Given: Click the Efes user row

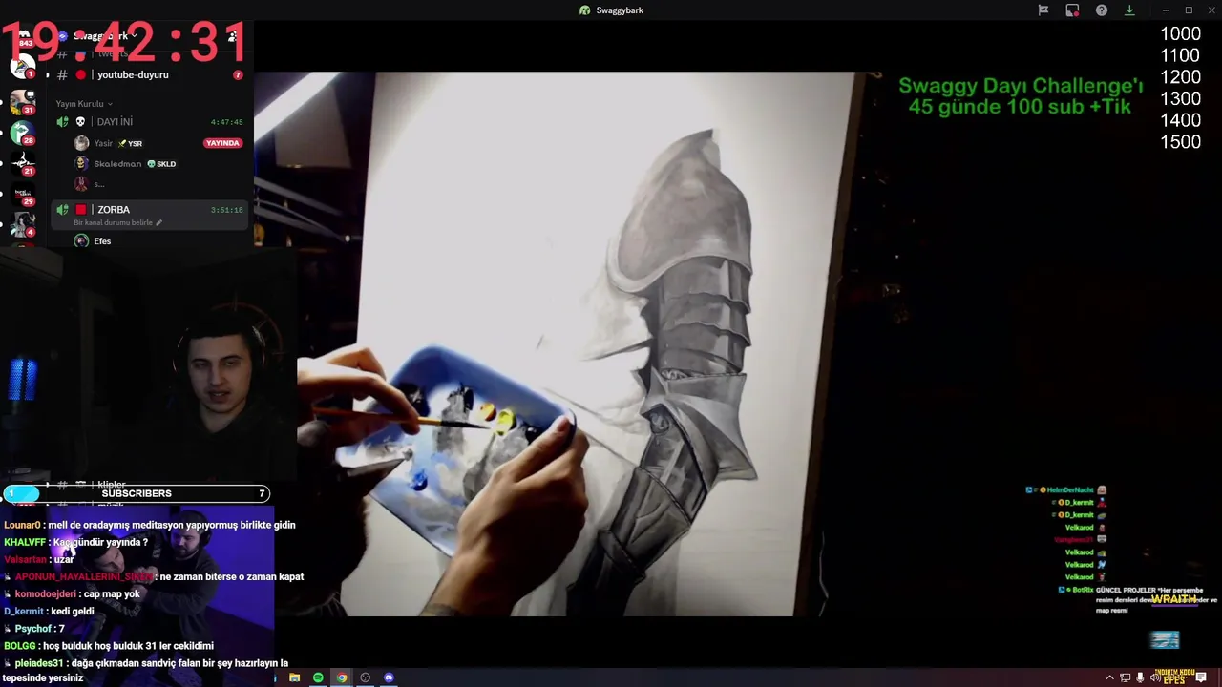Looking at the screenshot, I should coord(158,241).
